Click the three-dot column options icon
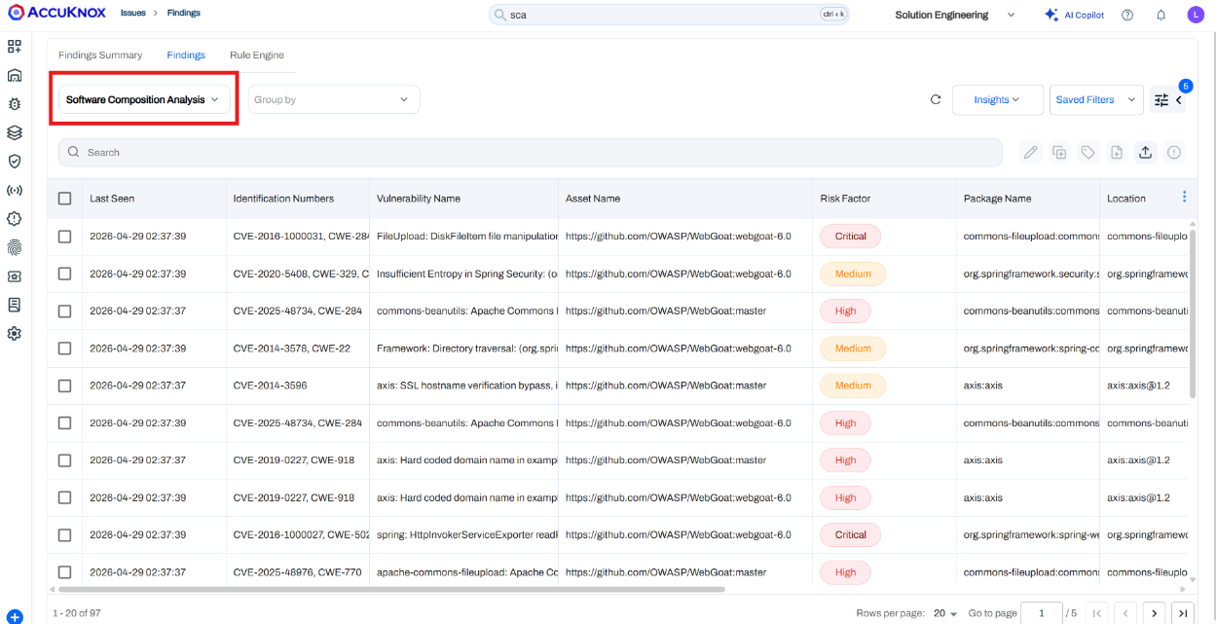Screen dimensions: 1216x624 1184,198
